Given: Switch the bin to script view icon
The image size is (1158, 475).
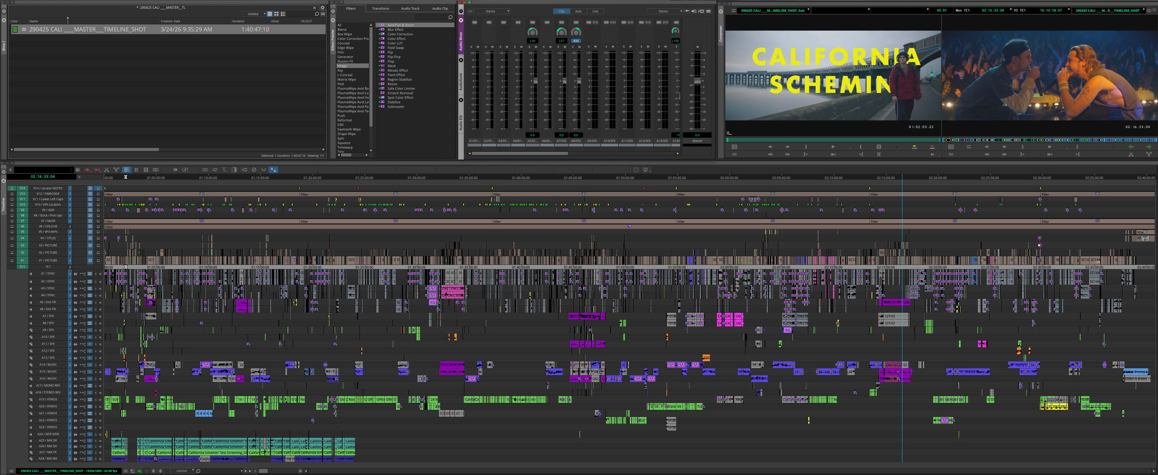Looking at the screenshot, I should [283, 14].
